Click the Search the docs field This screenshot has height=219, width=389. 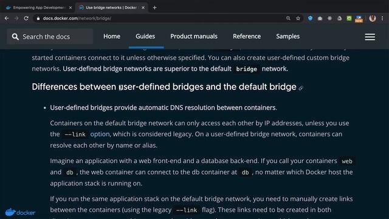(x=50, y=36)
